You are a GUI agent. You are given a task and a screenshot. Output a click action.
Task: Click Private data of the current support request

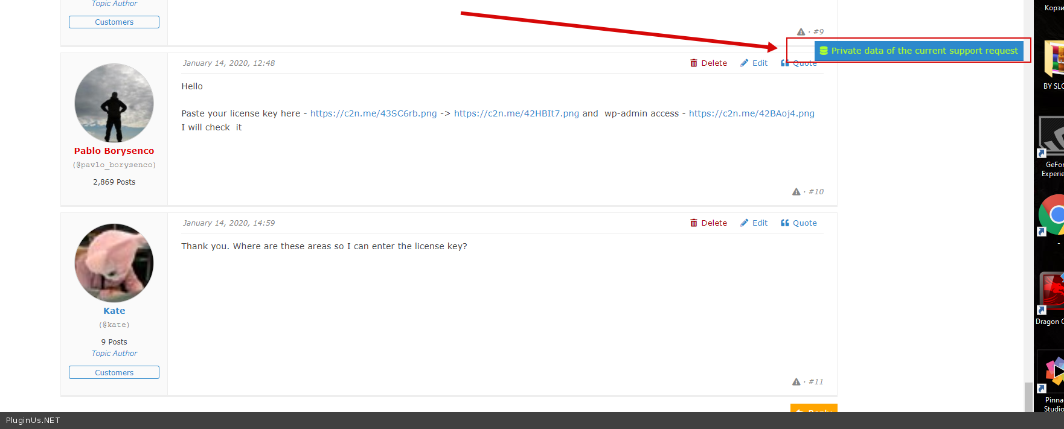click(x=918, y=51)
